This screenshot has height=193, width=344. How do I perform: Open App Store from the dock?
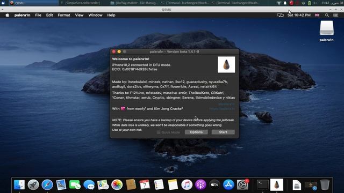[x=228, y=184]
